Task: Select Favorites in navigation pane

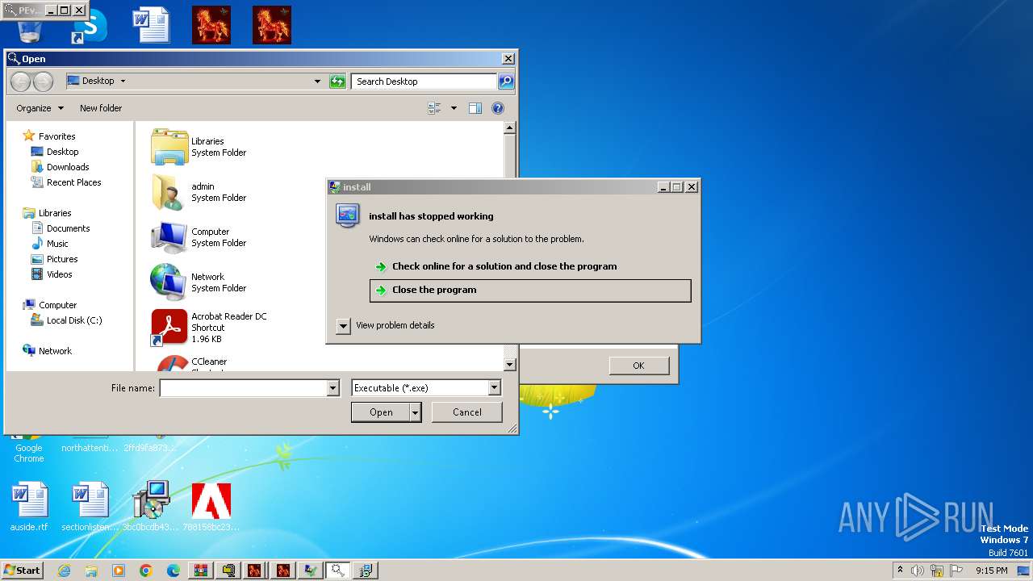Action: point(56,136)
